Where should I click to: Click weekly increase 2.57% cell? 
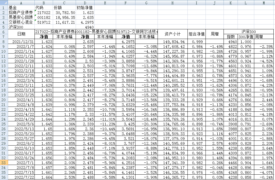(x=215, y=143)
